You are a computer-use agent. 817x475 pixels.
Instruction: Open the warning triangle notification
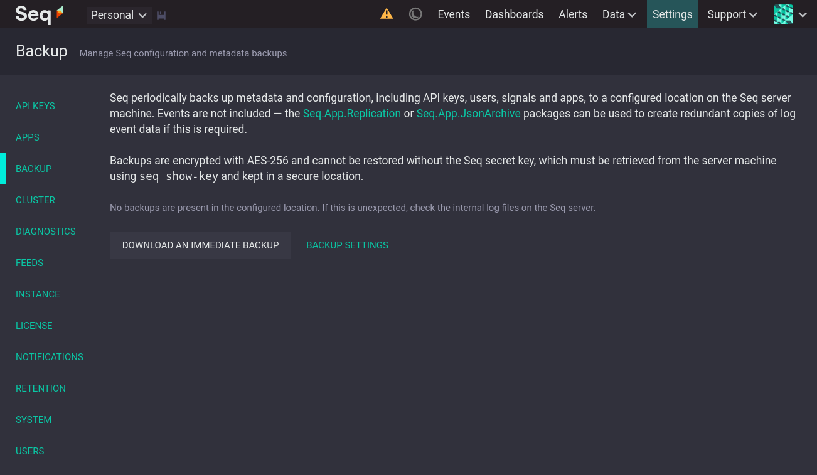pos(387,14)
